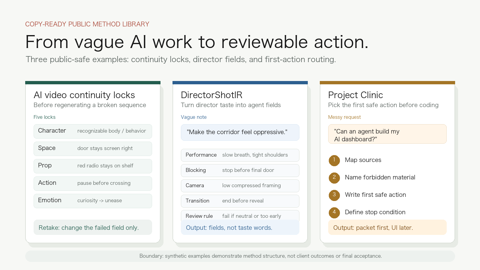Click 'red radio stays on shelf' text

pos(105,166)
